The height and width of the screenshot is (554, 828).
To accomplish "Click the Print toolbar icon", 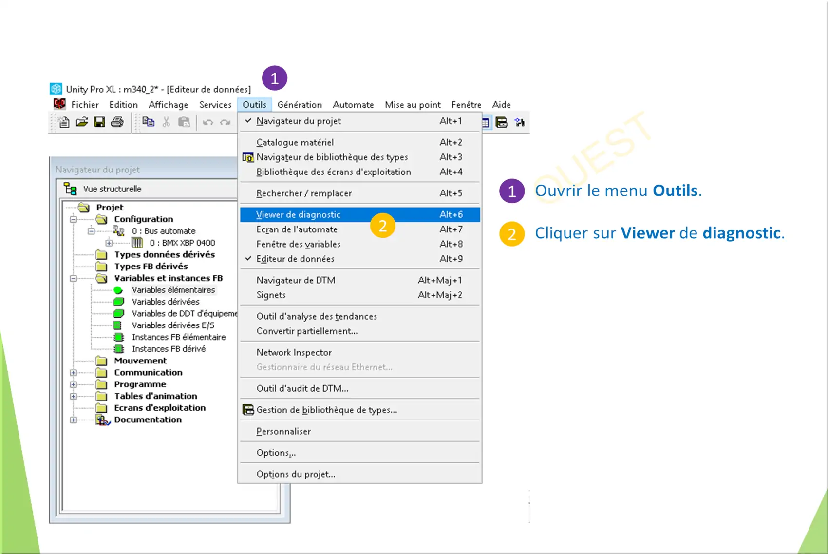I will pos(117,122).
